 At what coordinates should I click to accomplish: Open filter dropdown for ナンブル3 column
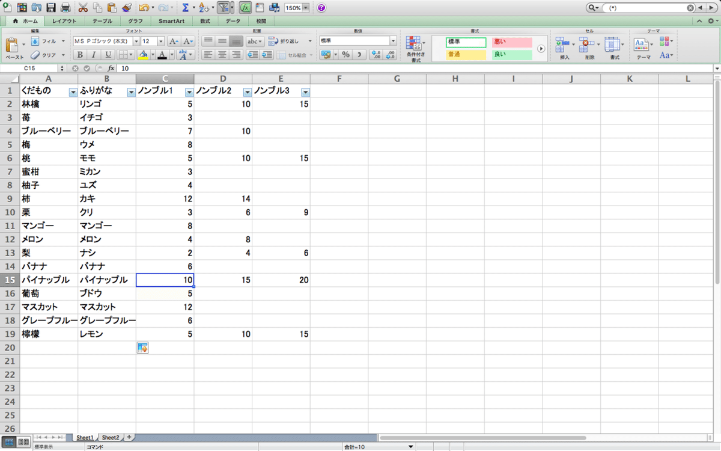coord(305,92)
